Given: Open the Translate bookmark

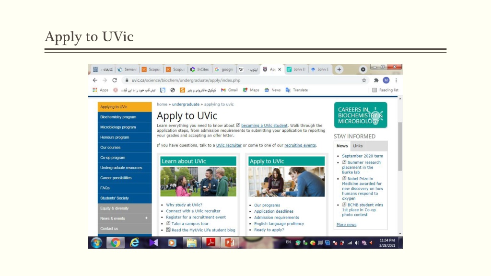Looking at the screenshot, I should 296,90.
